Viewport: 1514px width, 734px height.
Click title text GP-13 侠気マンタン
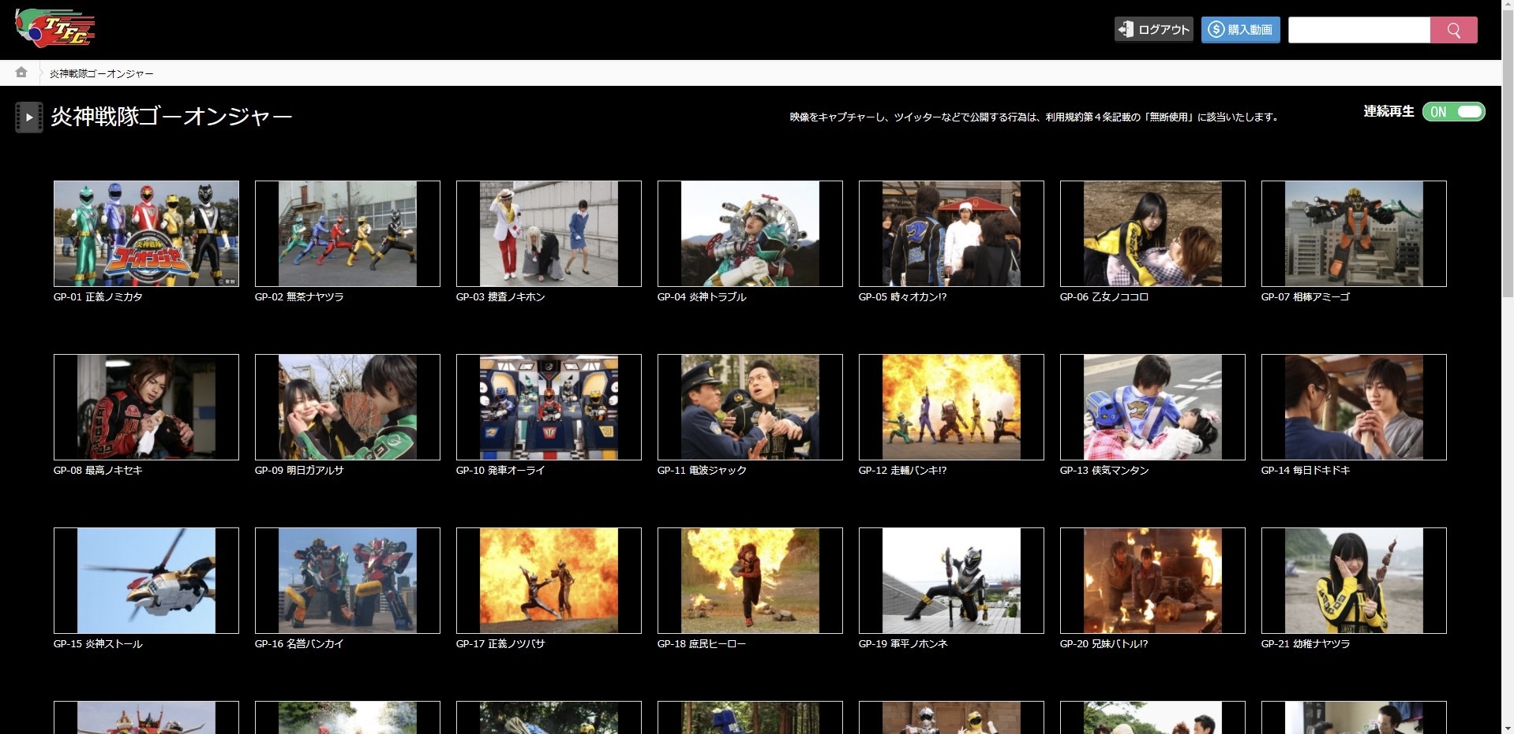1104,471
